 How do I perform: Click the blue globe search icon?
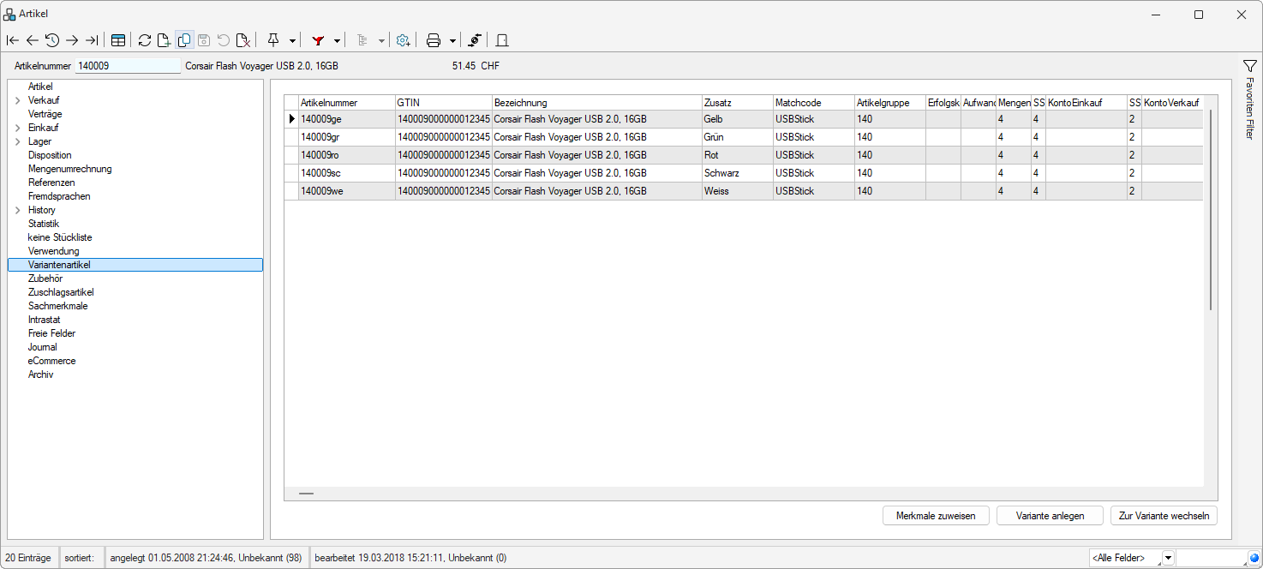coord(1253,559)
